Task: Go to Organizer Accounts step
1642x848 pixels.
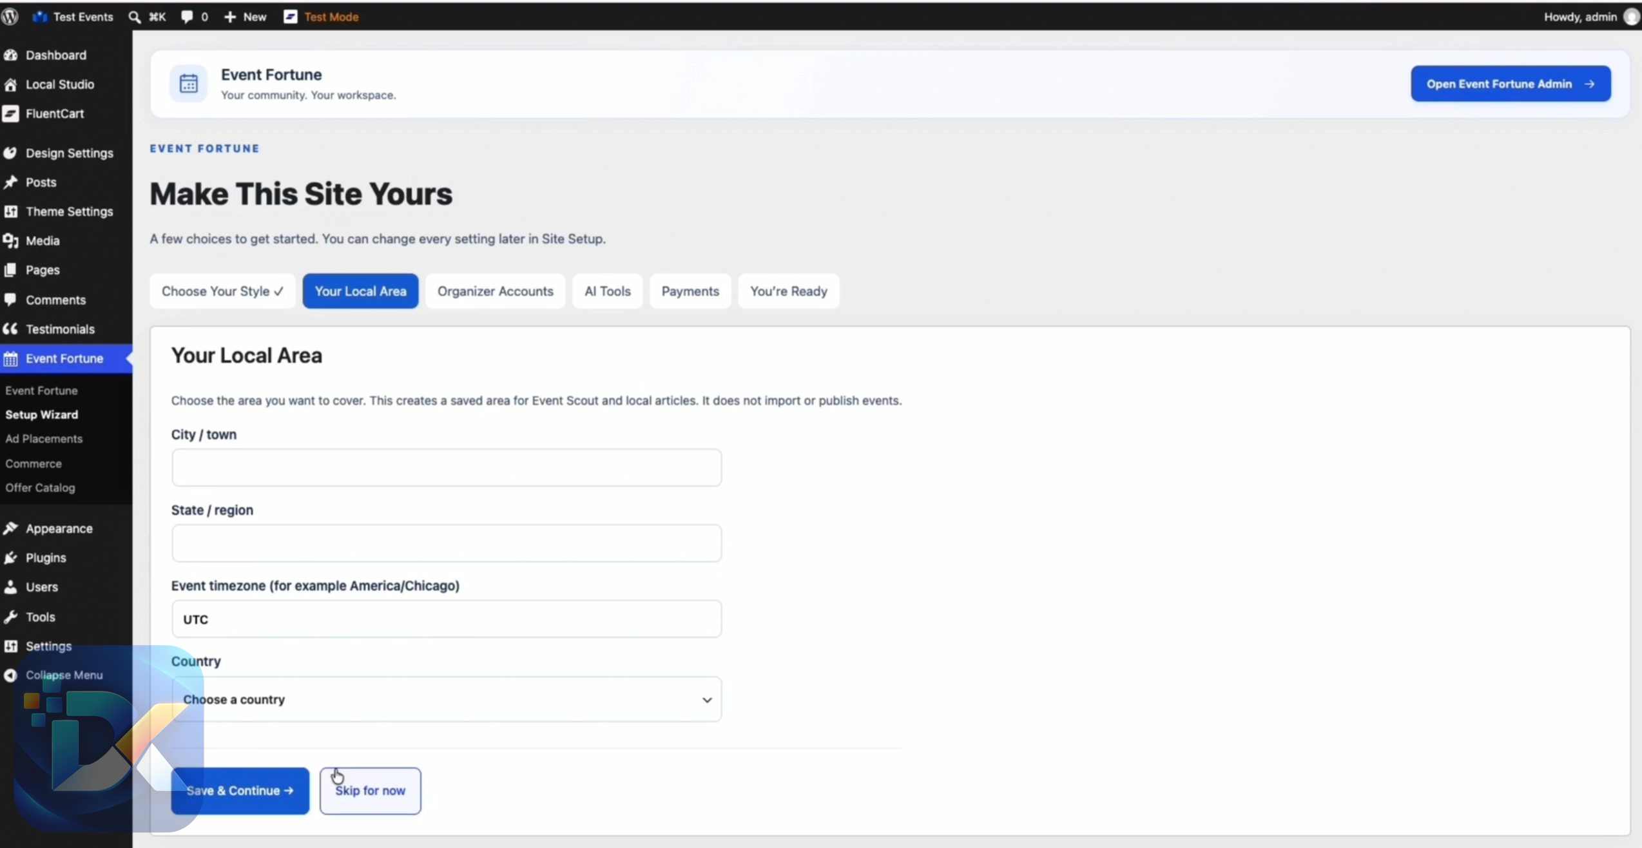Action: click(x=495, y=291)
